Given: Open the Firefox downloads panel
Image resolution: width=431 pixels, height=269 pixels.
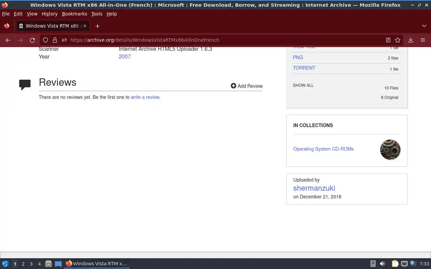Looking at the screenshot, I should (411, 40).
